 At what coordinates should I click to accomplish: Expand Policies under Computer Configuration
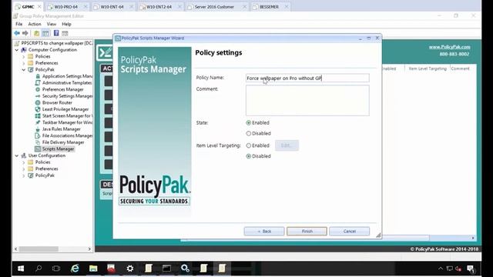pos(24,56)
